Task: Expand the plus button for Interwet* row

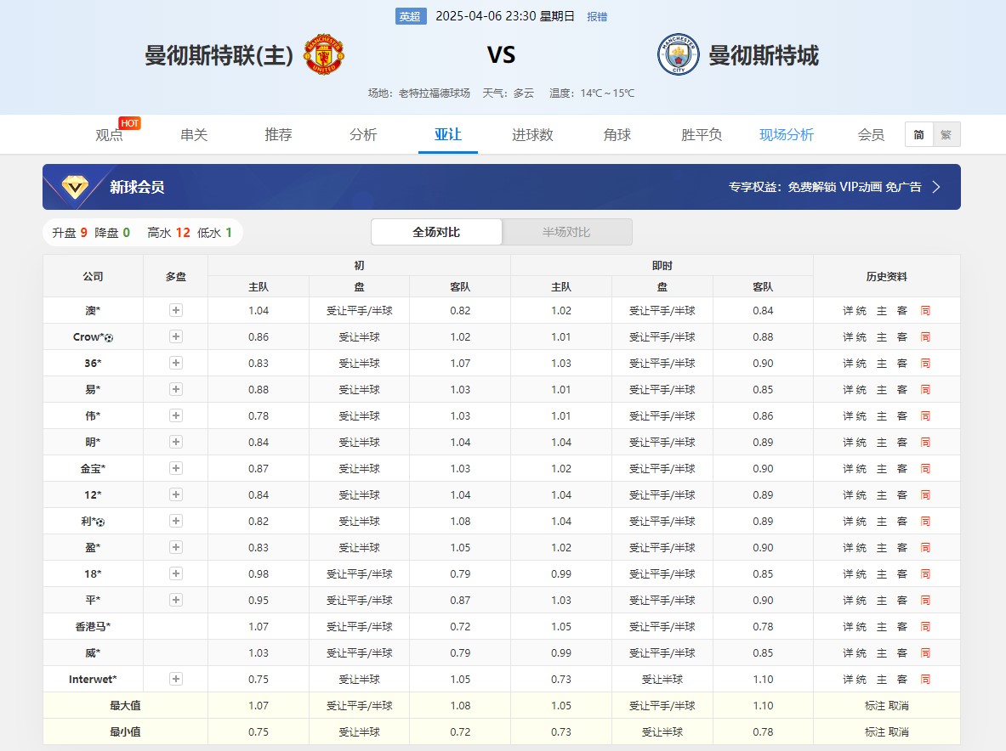Action: [176, 680]
